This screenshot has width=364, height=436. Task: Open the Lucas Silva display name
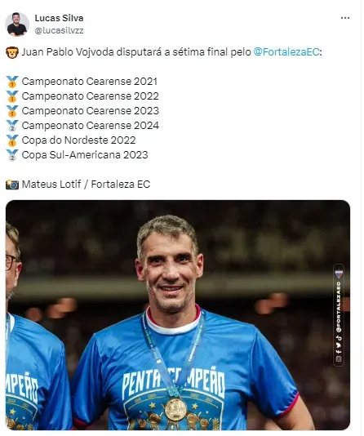click(x=59, y=18)
